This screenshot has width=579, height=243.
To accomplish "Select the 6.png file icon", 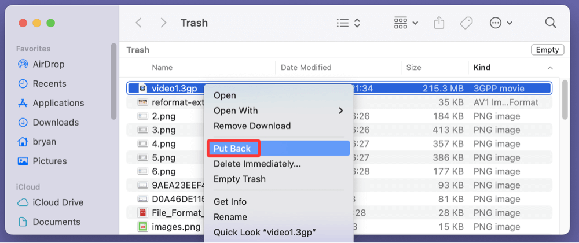I will tap(143, 171).
